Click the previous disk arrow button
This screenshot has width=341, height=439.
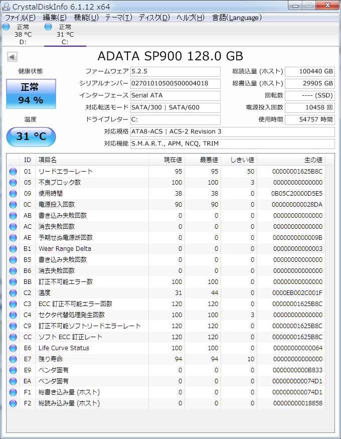12,57
